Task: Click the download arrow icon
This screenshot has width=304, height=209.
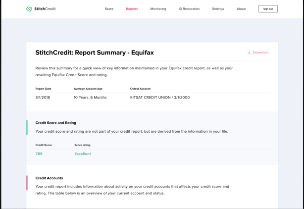Action: click(249, 52)
